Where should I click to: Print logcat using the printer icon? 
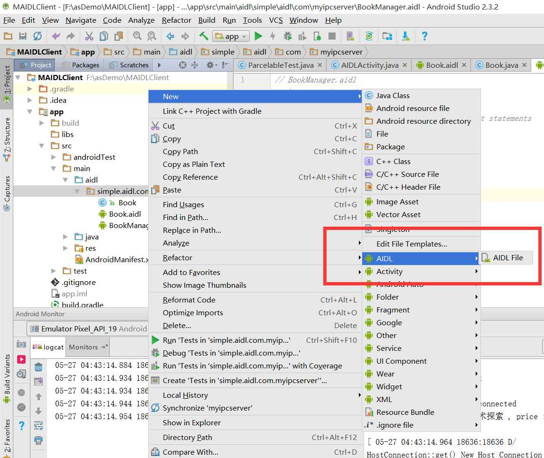pyautogui.click(x=38, y=440)
